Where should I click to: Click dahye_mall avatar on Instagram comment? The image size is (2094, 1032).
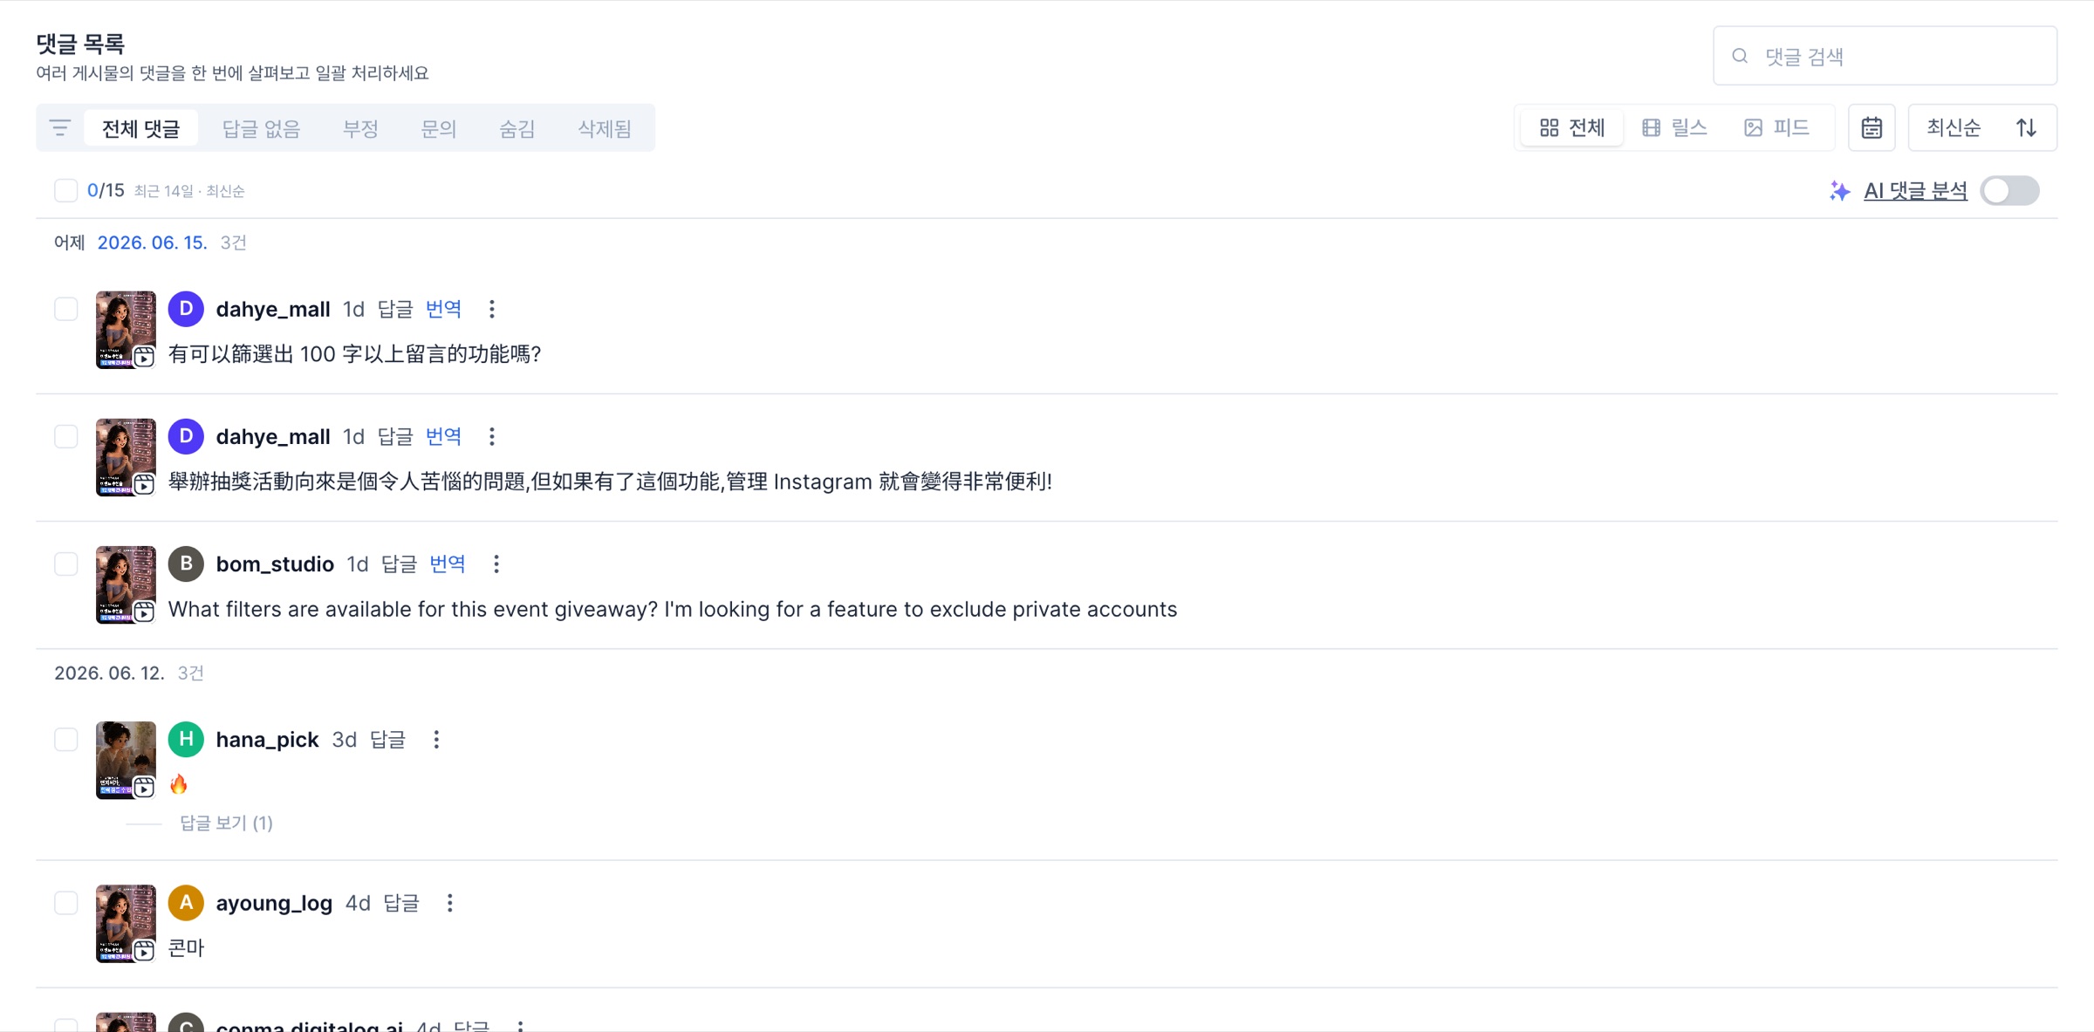(186, 436)
